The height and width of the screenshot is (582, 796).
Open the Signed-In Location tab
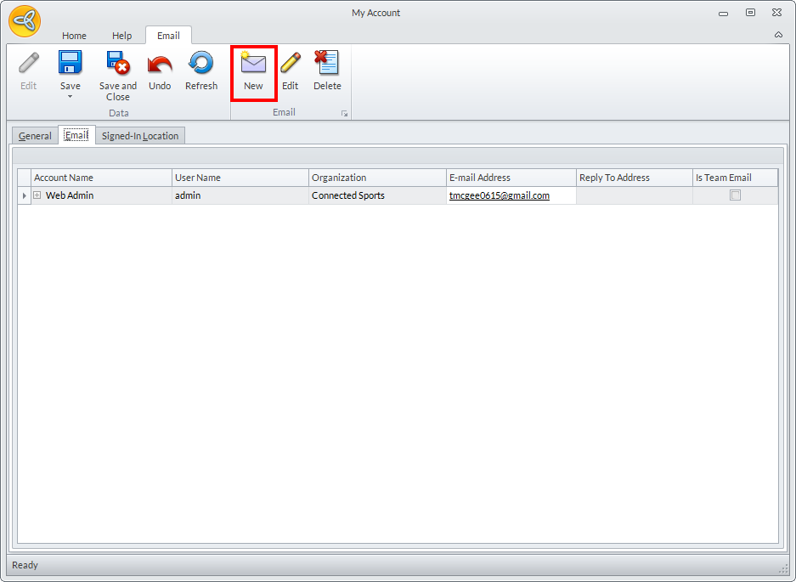[140, 136]
